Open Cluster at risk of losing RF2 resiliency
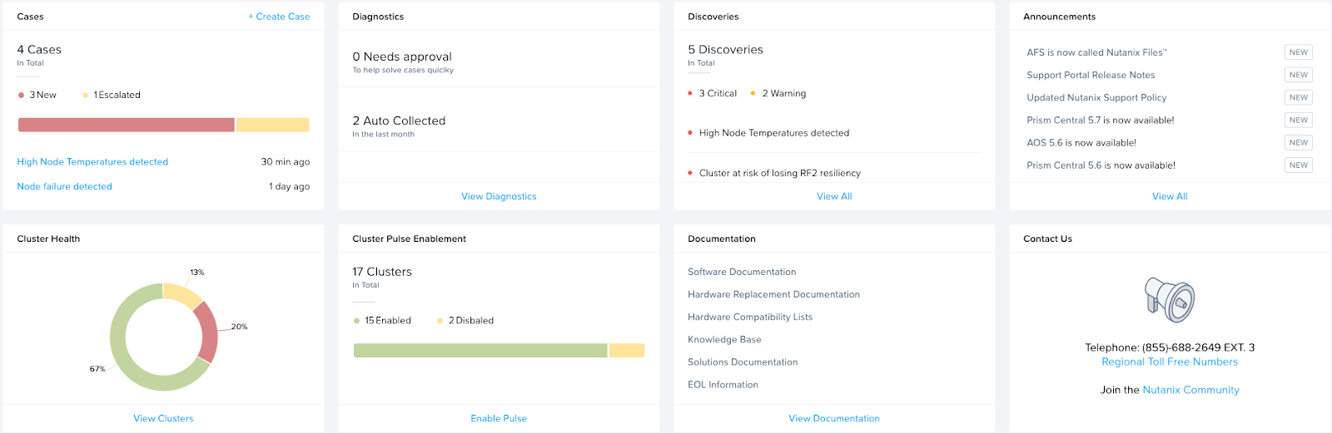Viewport: 1332px width, 433px height. pos(779,174)
